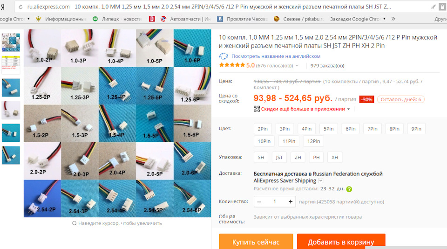
Task: Select the 12Pin option
Action: point(313,141)
